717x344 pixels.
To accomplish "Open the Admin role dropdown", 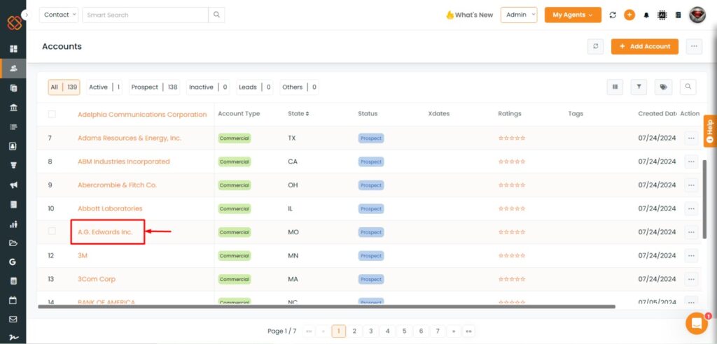I will (x=519, y=15).
